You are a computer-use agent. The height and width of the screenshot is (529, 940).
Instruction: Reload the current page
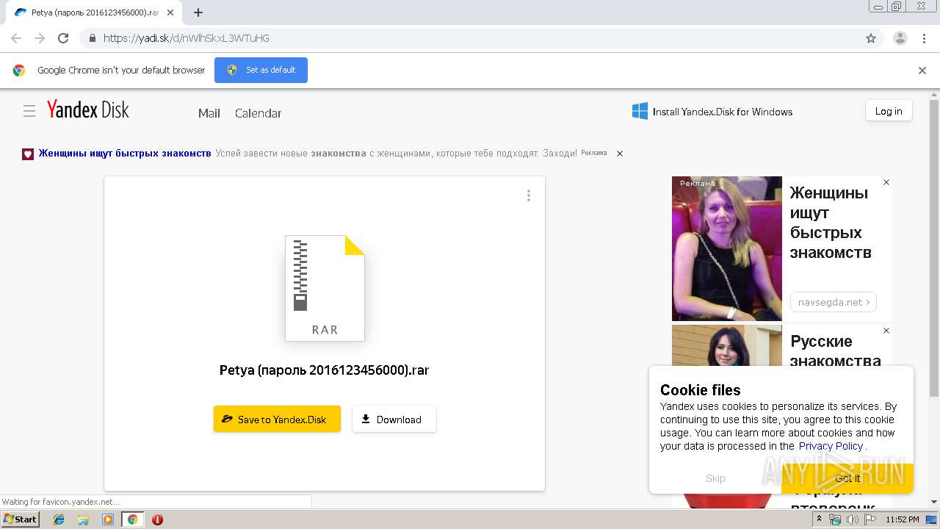click(x=63, y=38)
